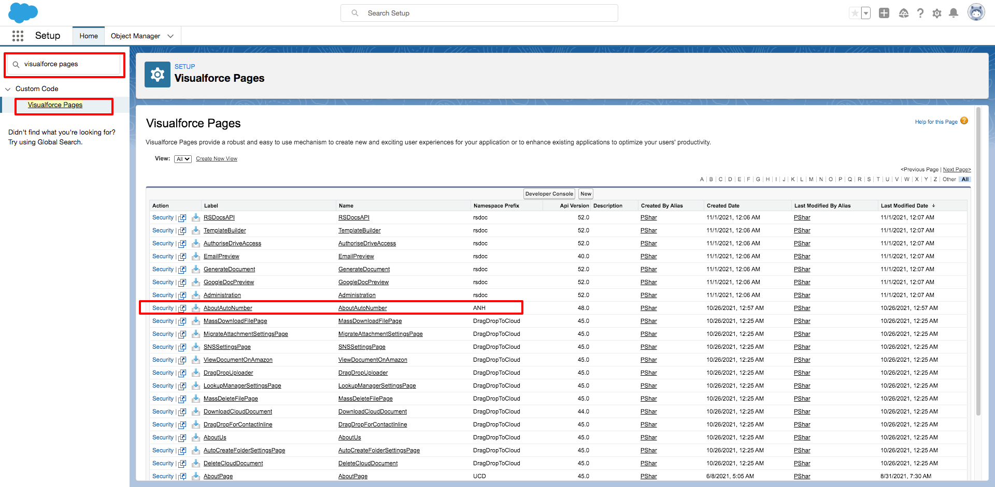This screenshot has width=995, height=487.
Task: Sort by the Namespace Prefix column header
Action: click(496, 205)
